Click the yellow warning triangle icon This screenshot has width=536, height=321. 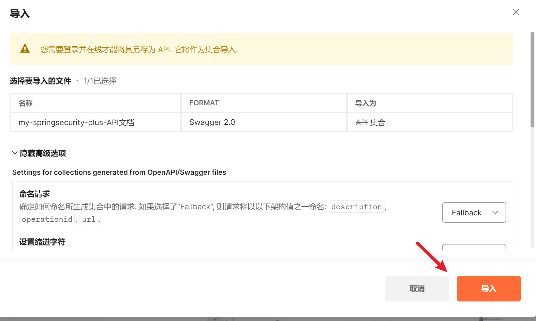[x=25, y=49]
